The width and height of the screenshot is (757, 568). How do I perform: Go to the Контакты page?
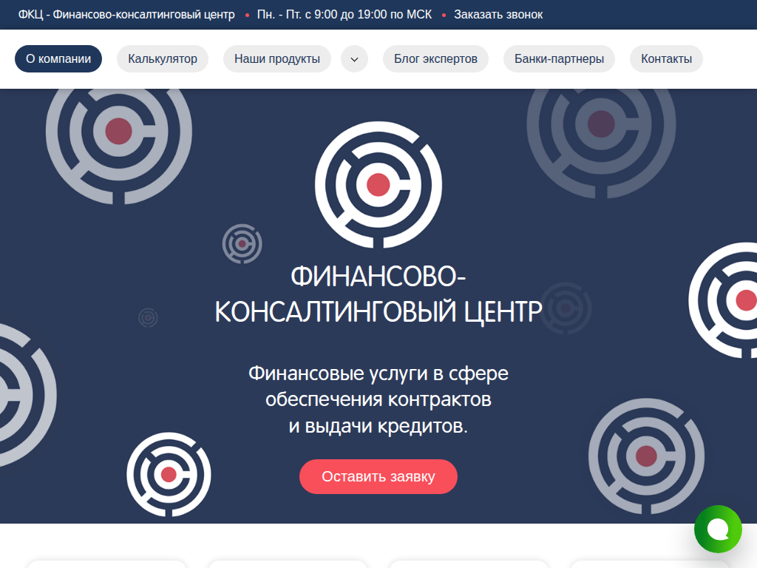tap(665, 59)
